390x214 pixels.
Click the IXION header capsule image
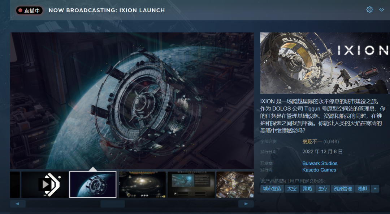(325, 63)
